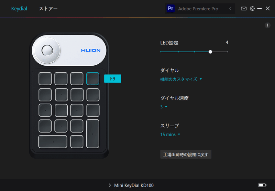Switch to the Keydial tab
Screen dimensions: 275x191
[x=19, y=9]
